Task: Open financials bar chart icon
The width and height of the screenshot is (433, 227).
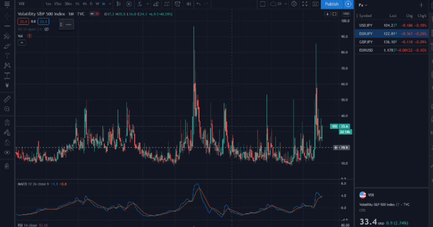Action: click(x=156, y=4)
